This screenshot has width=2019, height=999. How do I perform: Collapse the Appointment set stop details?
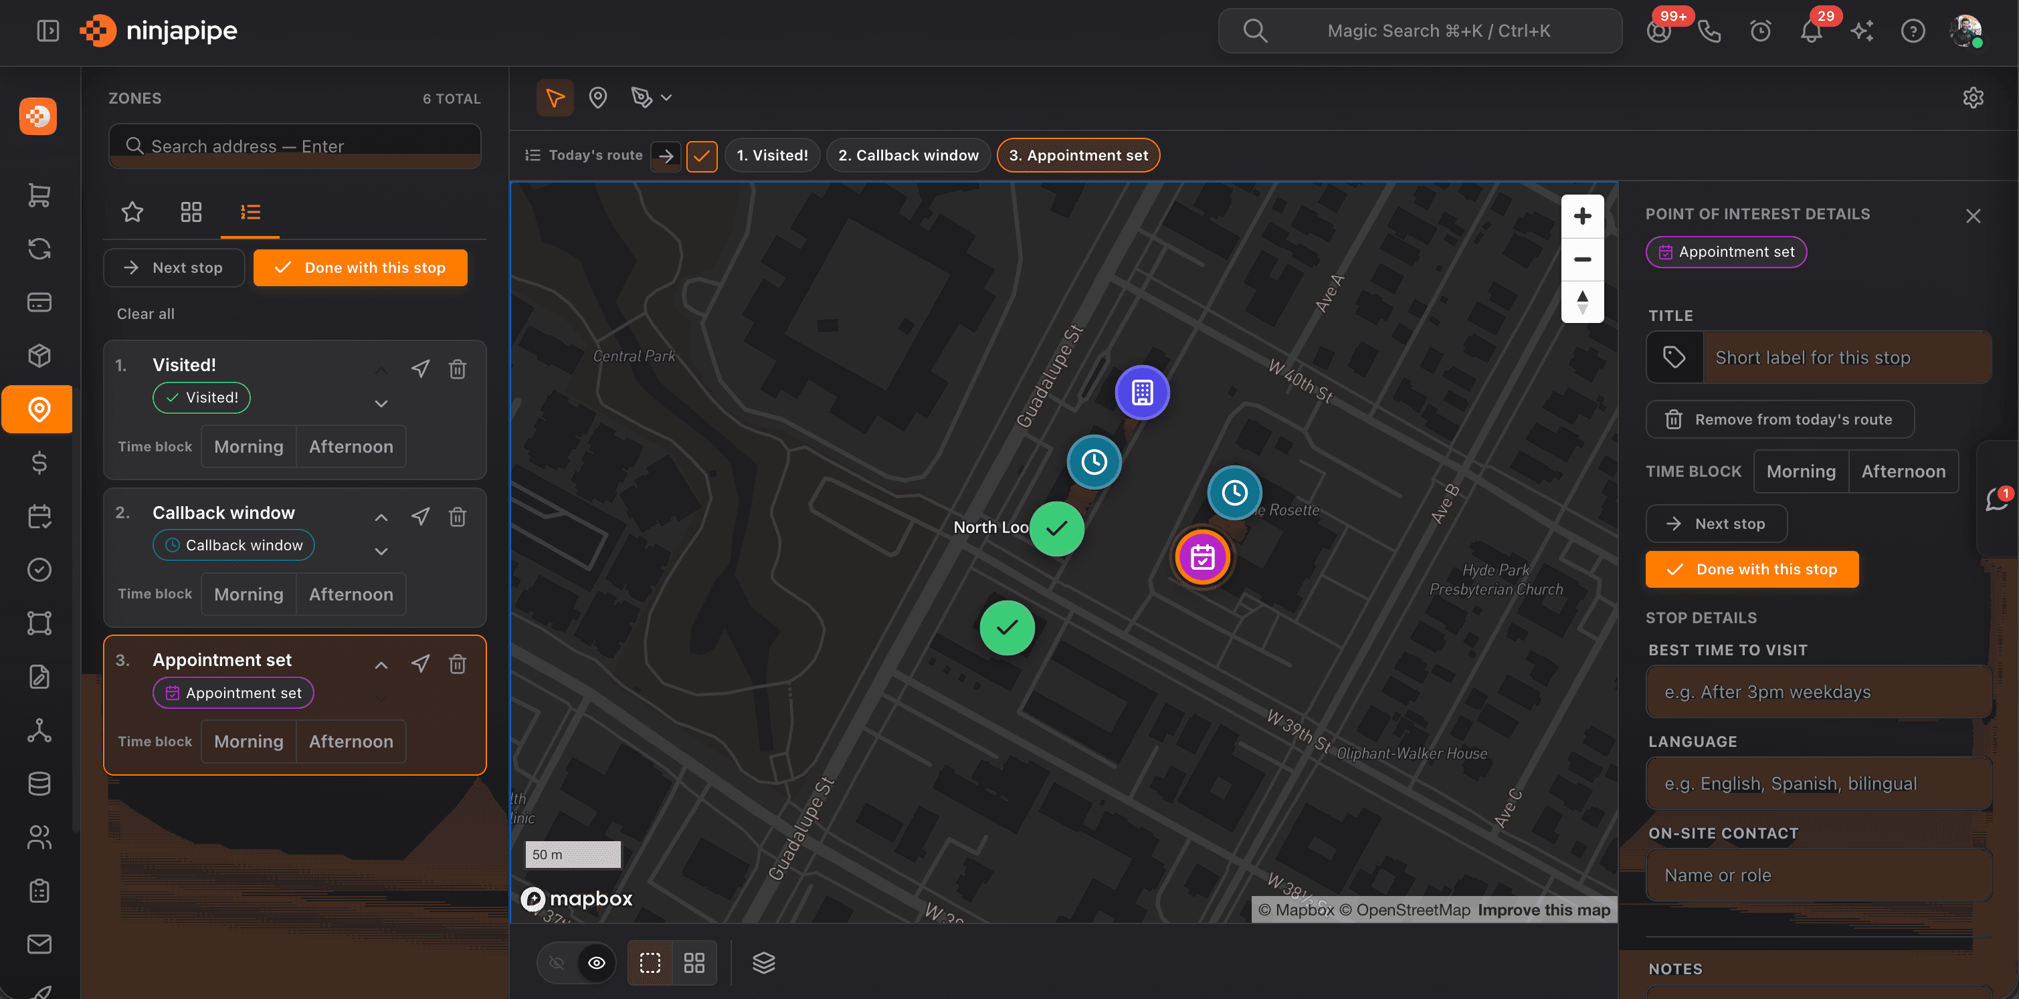click(381, 665)
